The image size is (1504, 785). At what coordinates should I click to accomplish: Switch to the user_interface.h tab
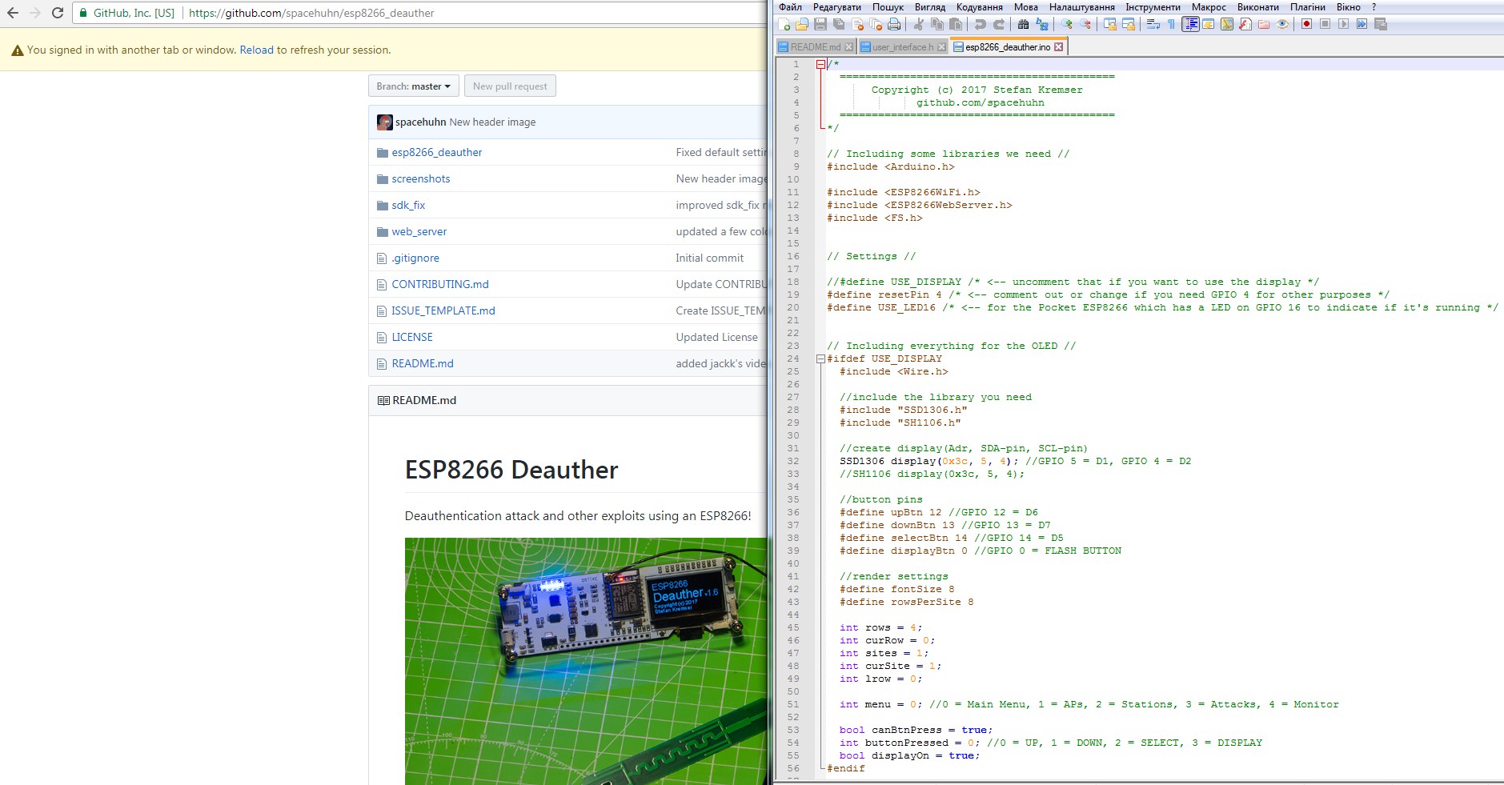click(x=903, y=47)
